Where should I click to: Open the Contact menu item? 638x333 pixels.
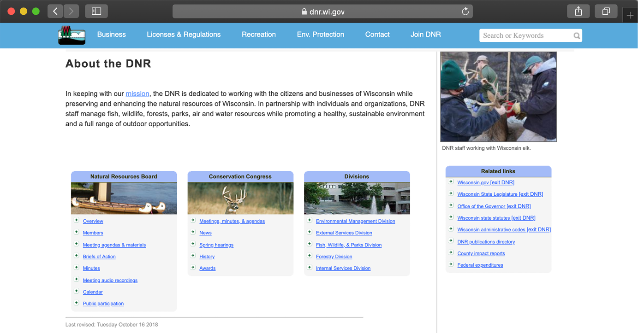377,35
